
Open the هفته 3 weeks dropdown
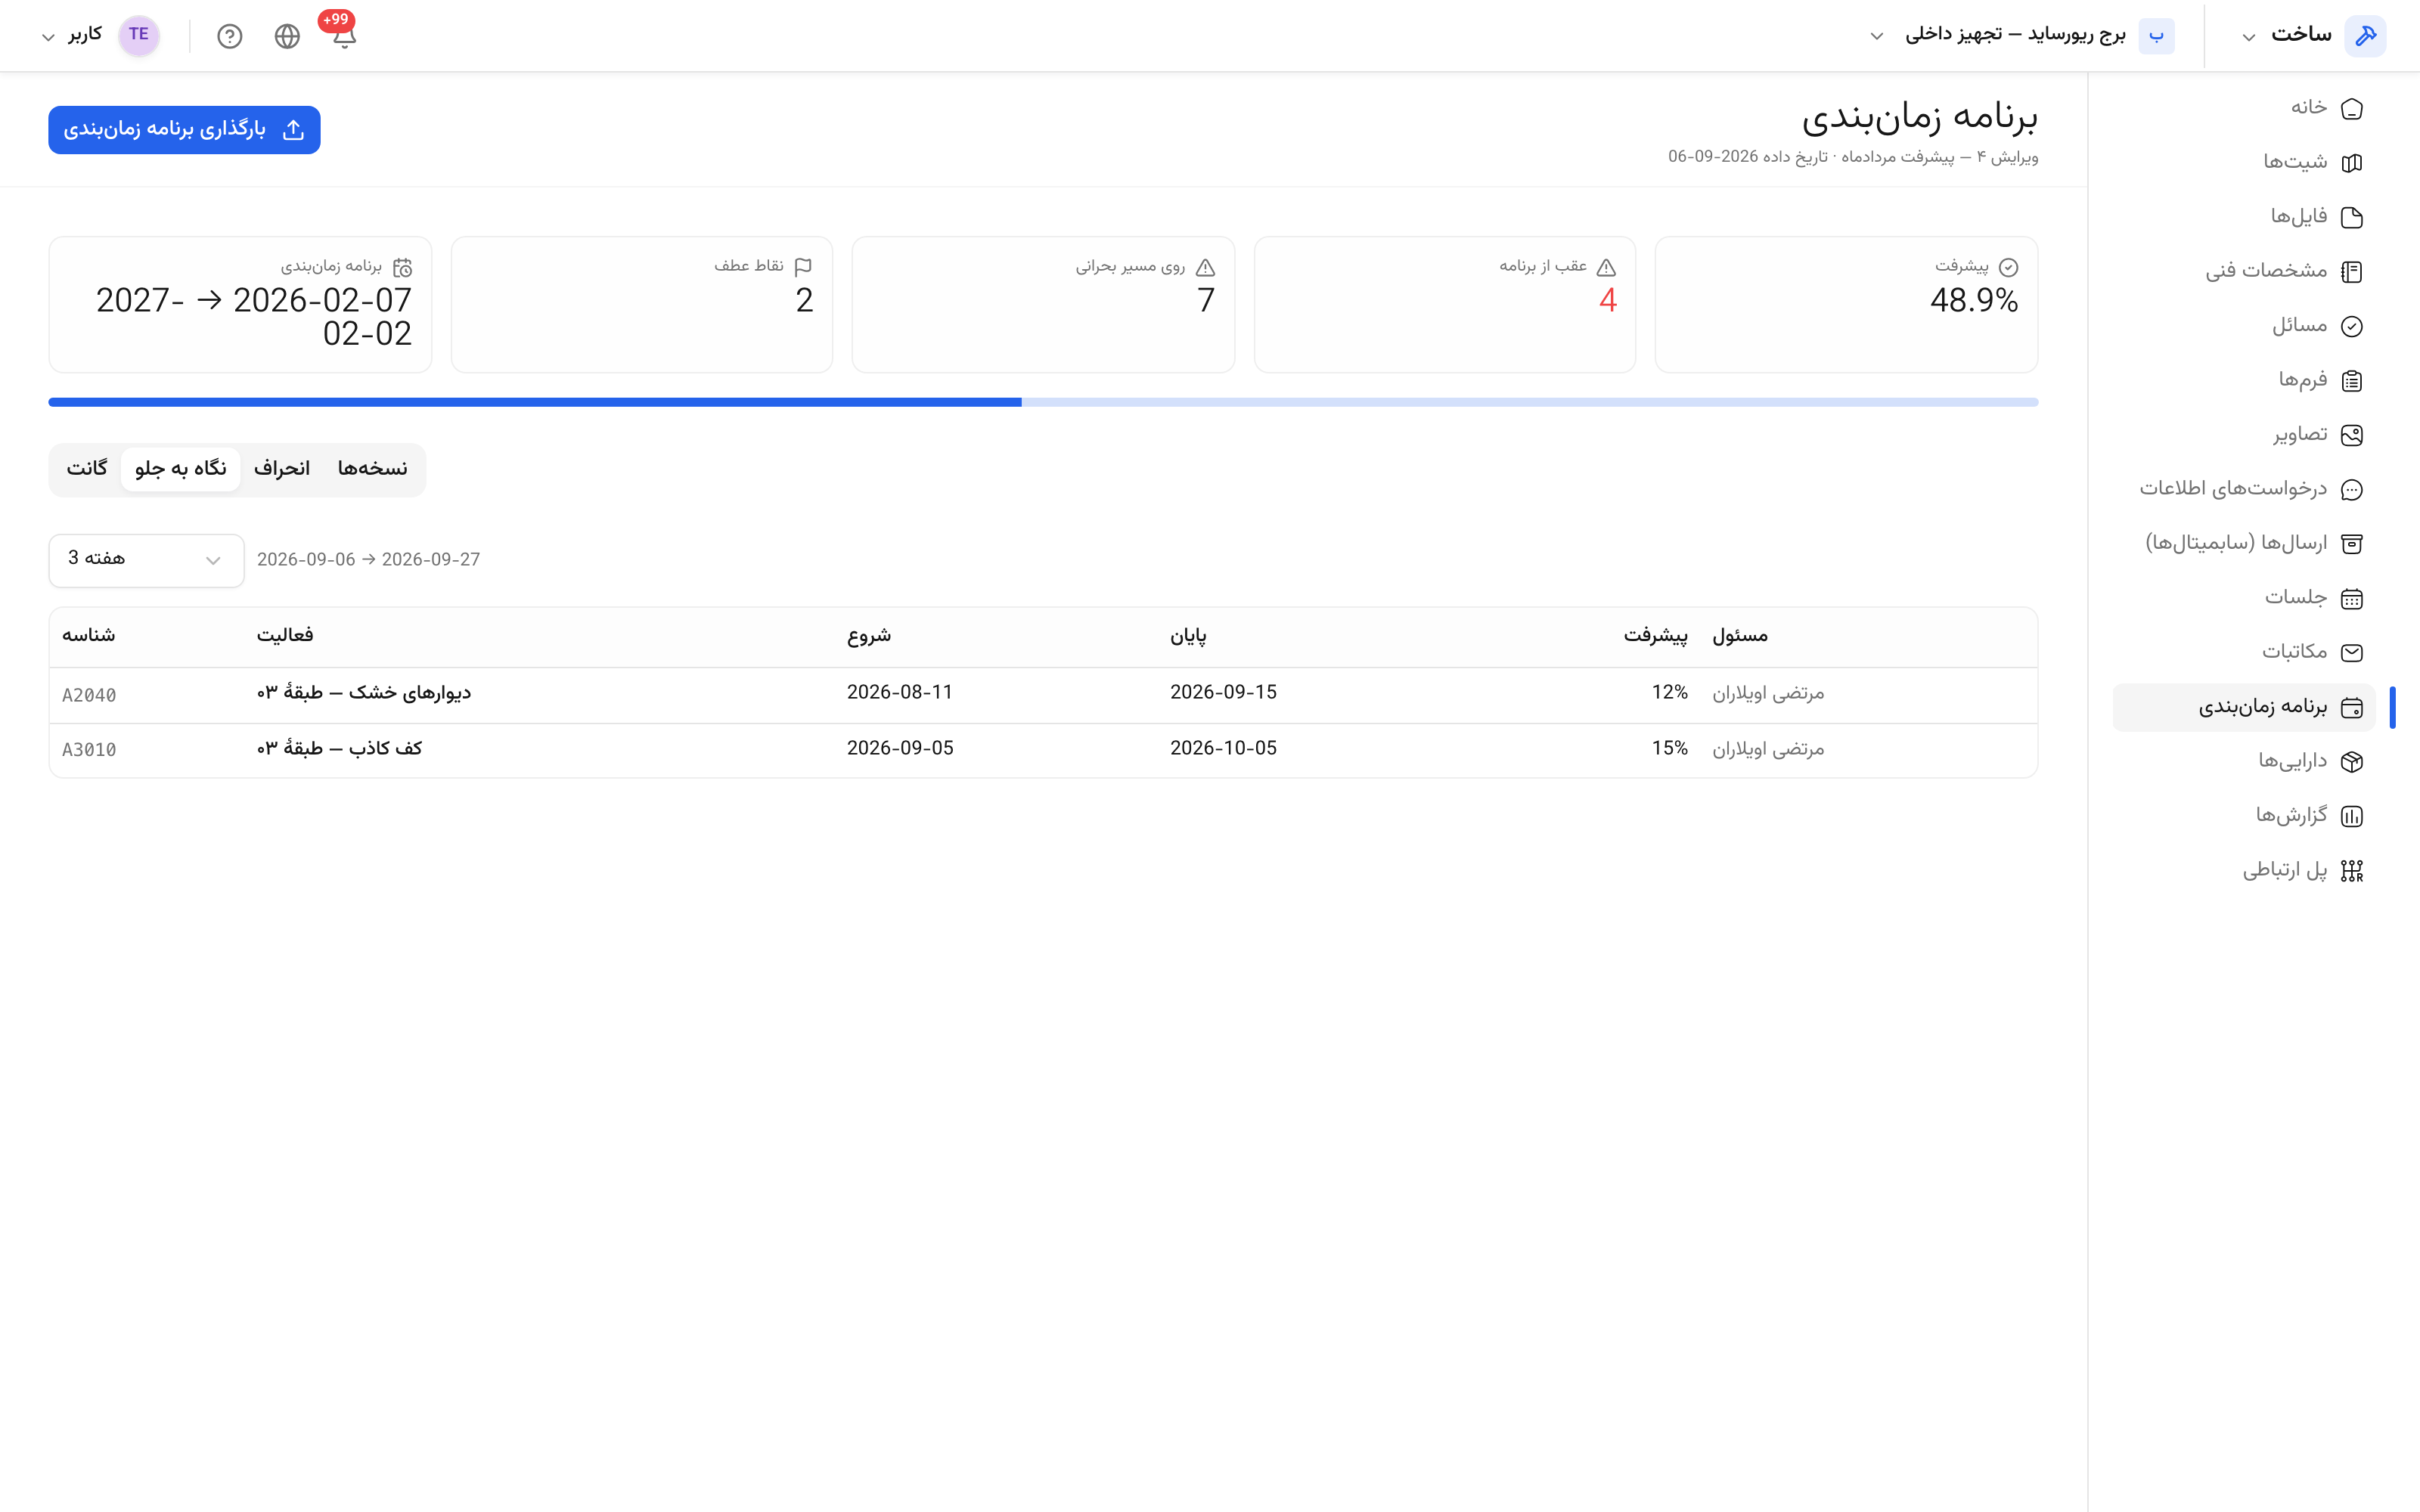146,560
